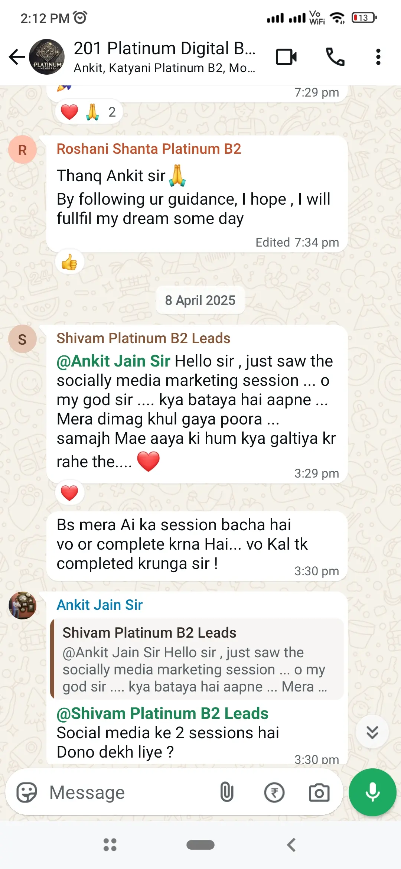Jump to latest messages with the double-chevron button
Screen dimensions: 401x869
[x=372, y=732]
